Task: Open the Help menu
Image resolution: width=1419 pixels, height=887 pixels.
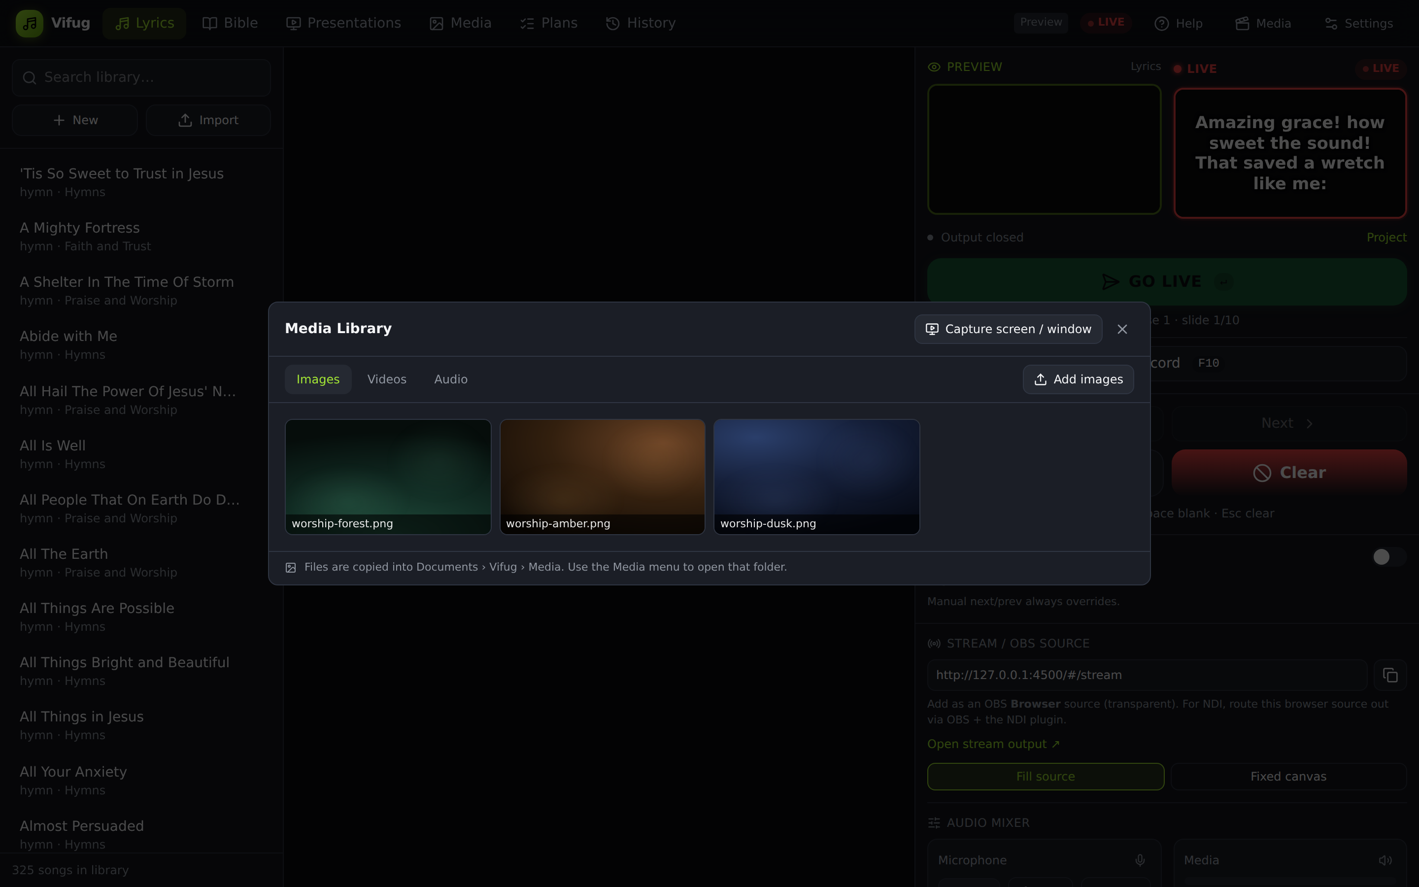Action: point(1179,24)
